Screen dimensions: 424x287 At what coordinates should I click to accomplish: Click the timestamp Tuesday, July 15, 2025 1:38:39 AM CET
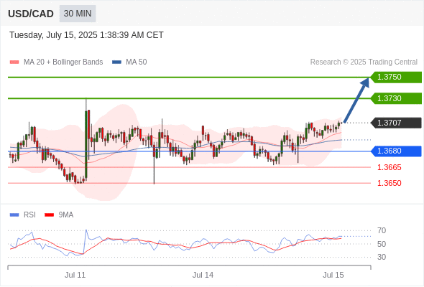tap(86, 35)
